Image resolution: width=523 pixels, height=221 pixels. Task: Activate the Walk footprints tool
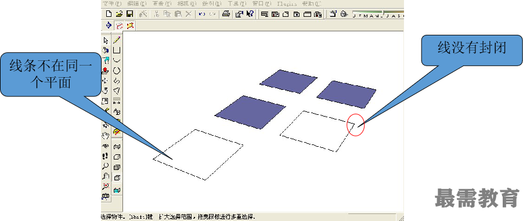click(x=106, y=155)
